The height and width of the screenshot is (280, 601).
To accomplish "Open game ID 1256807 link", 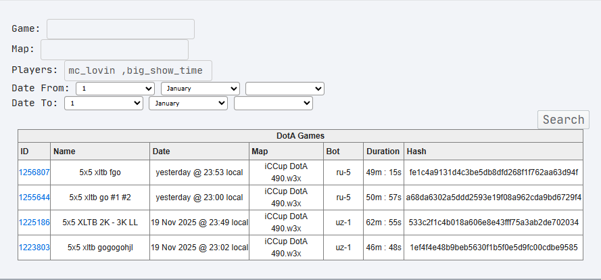I will (34, 172).
